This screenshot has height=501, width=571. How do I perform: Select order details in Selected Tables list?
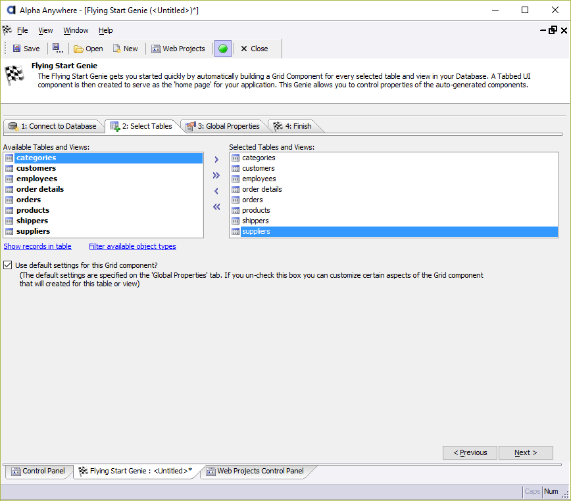coord(394,189)
